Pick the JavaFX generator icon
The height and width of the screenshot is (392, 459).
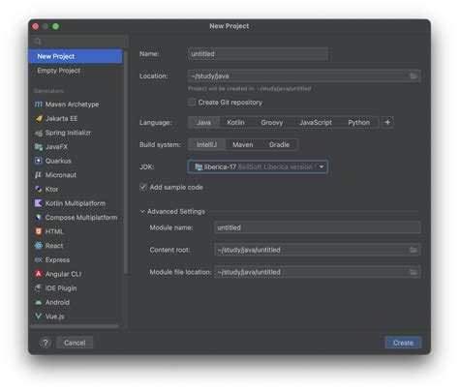click(39, 147)
